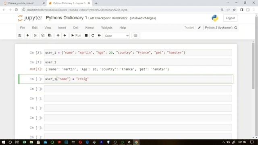Open the Edit menu

[35, 28]
